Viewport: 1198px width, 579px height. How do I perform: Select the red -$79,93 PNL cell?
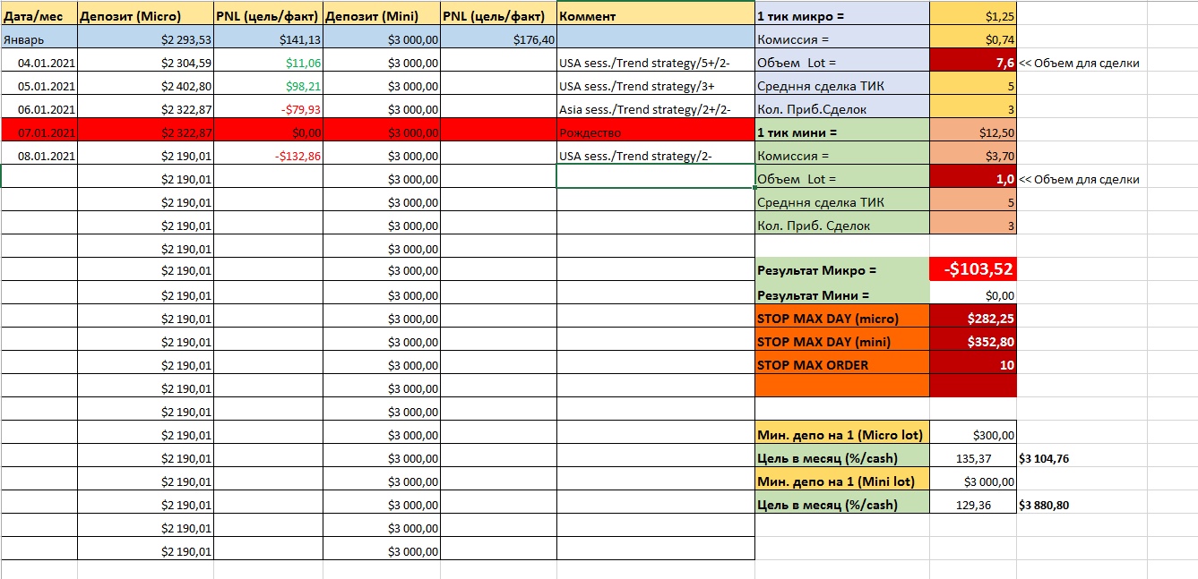[268, 109]
